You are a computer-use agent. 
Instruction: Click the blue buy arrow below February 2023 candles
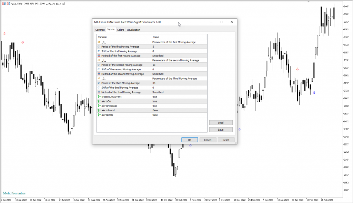pyautogui.click(x=314, y=92)
